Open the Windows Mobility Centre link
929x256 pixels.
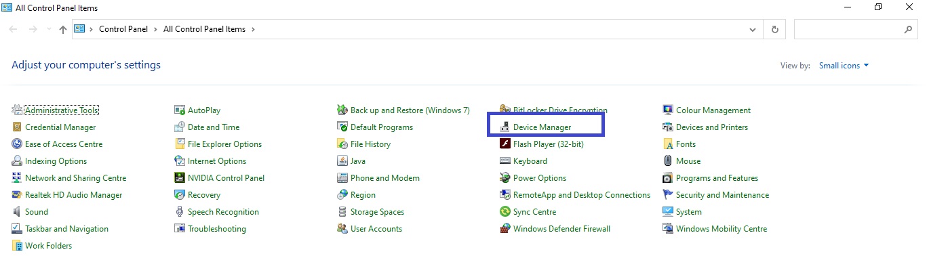(x=722, y=229)
